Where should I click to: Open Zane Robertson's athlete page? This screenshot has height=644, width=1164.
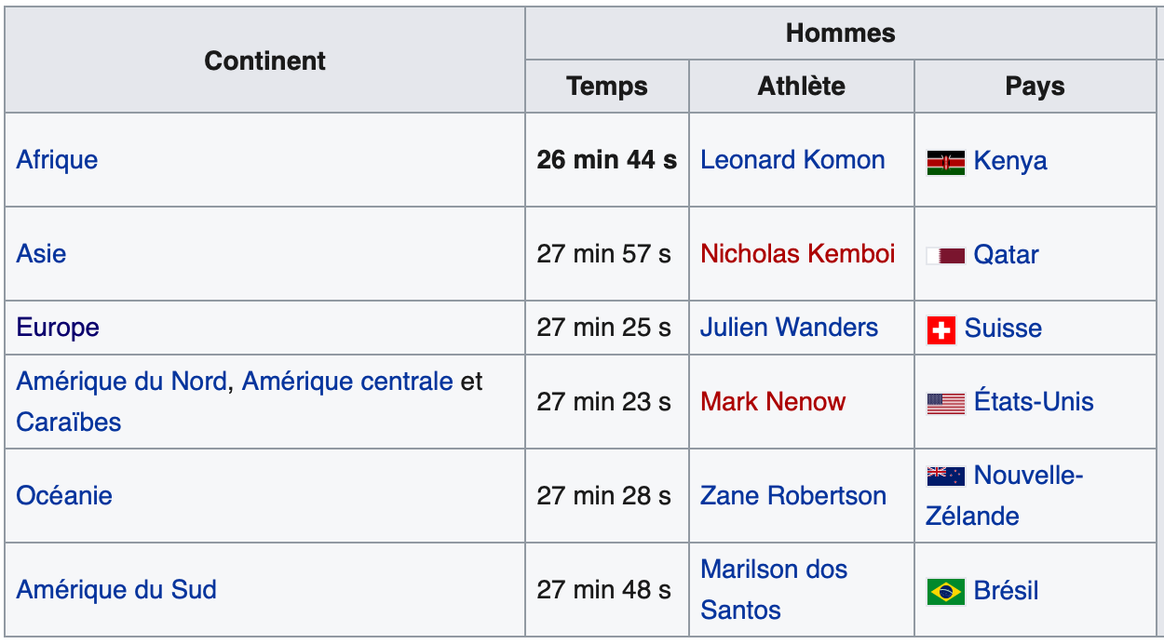(793, 496)
